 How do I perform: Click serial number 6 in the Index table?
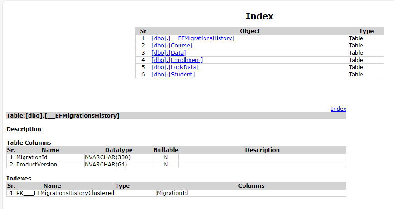pos(143,75)
